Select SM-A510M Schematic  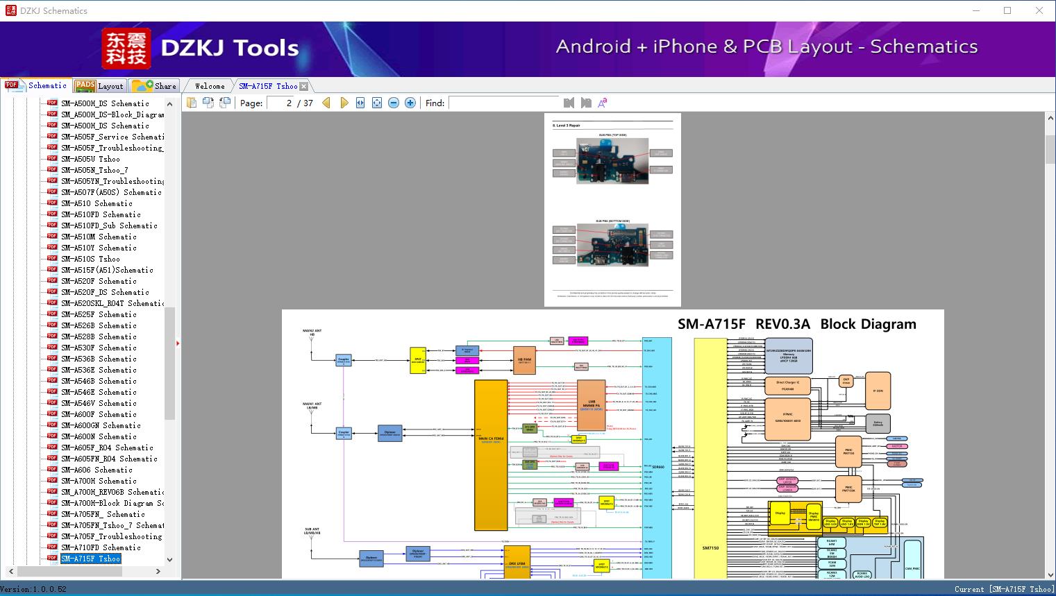click(x=99, y=237)
